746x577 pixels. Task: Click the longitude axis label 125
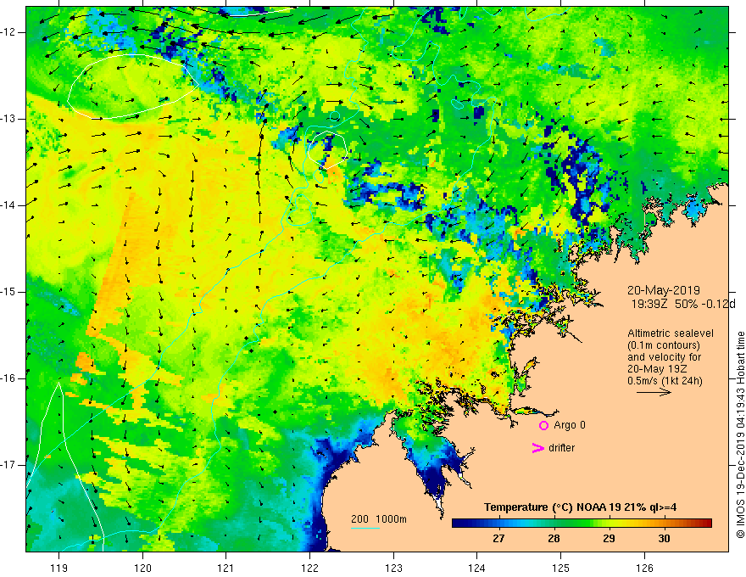tap(561, 568)
